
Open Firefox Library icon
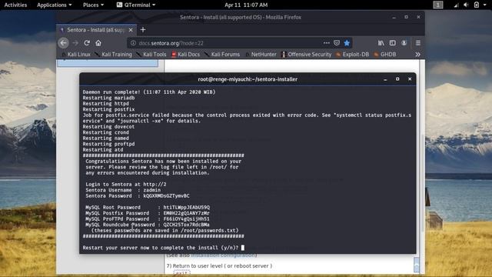tap(381, 43)
